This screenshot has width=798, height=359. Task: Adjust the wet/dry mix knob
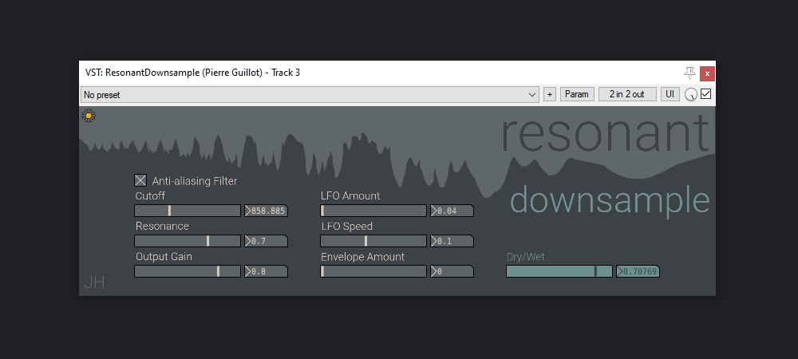[x=690, y=95]
